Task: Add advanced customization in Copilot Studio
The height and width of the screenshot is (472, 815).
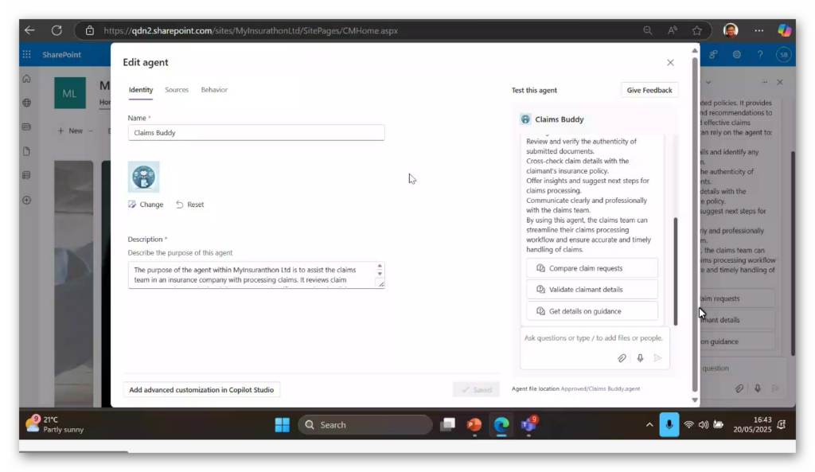Action: pyautogui.click(x=201, y=389)
